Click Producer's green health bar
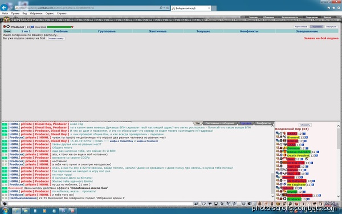The height and width of the screenshot is (214, 342). [59, 27]
